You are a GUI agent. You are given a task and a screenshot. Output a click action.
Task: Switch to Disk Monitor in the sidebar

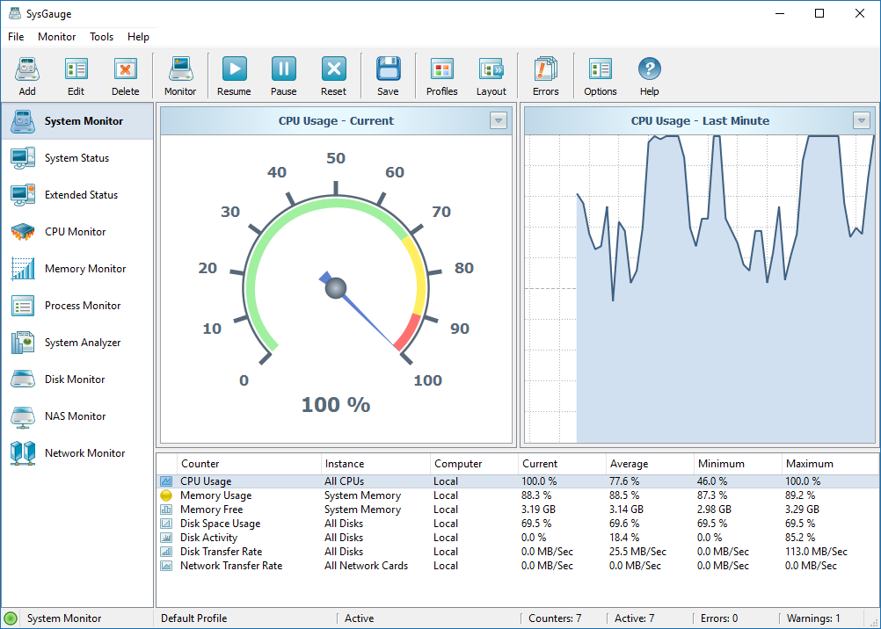click(77, 380)
